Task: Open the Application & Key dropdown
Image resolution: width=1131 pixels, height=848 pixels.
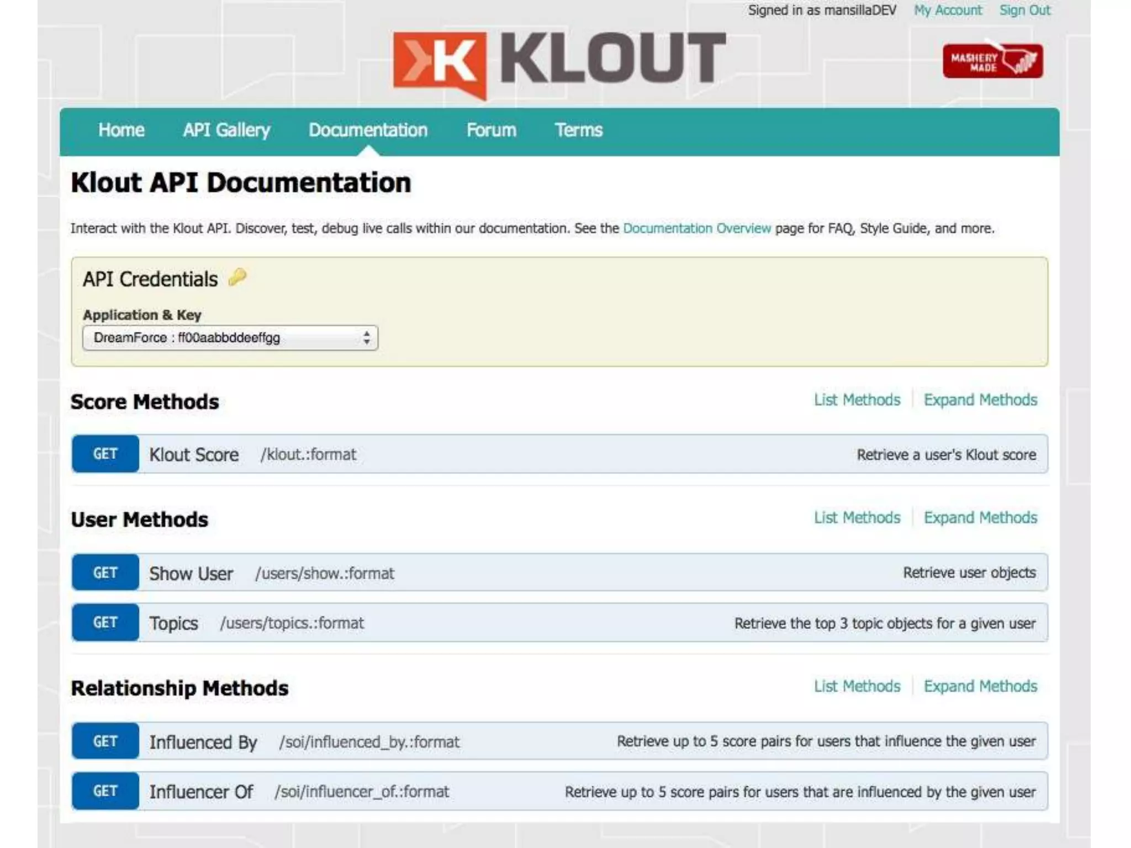Action: 230,338
